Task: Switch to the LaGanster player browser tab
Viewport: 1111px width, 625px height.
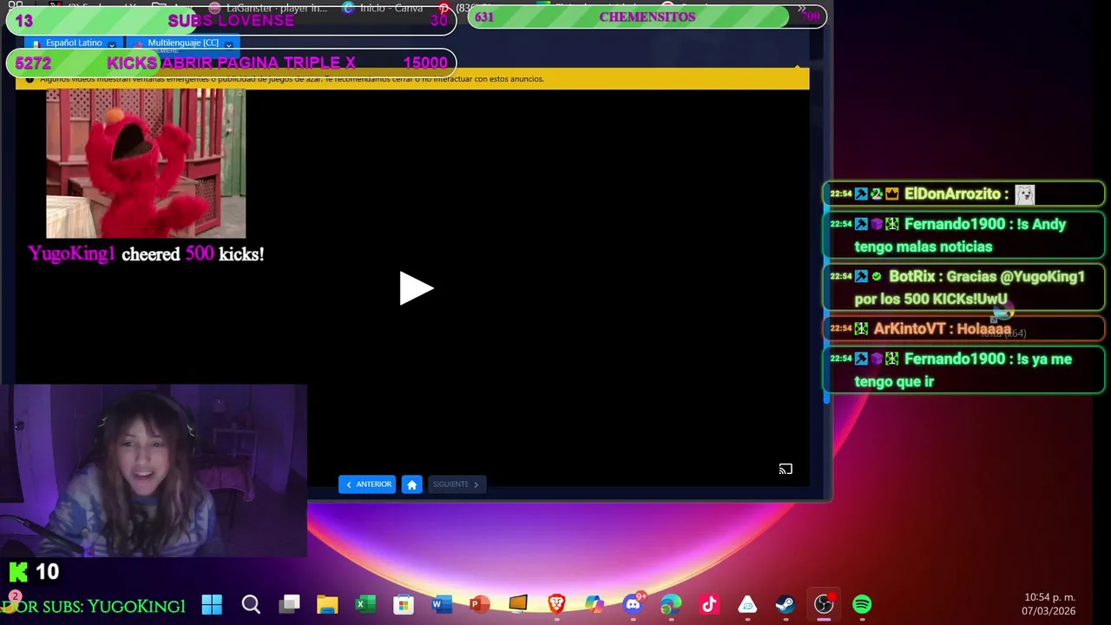Action: 269,8
